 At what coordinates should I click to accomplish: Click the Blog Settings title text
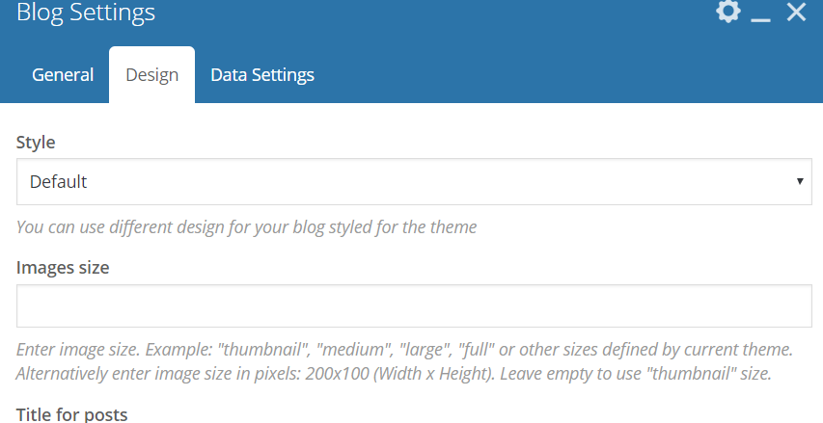(86, 13)
